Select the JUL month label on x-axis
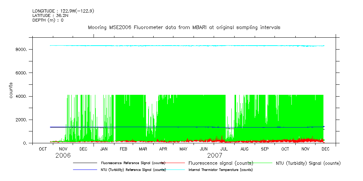This screenshot has height=181, width=363. [224, 149]
